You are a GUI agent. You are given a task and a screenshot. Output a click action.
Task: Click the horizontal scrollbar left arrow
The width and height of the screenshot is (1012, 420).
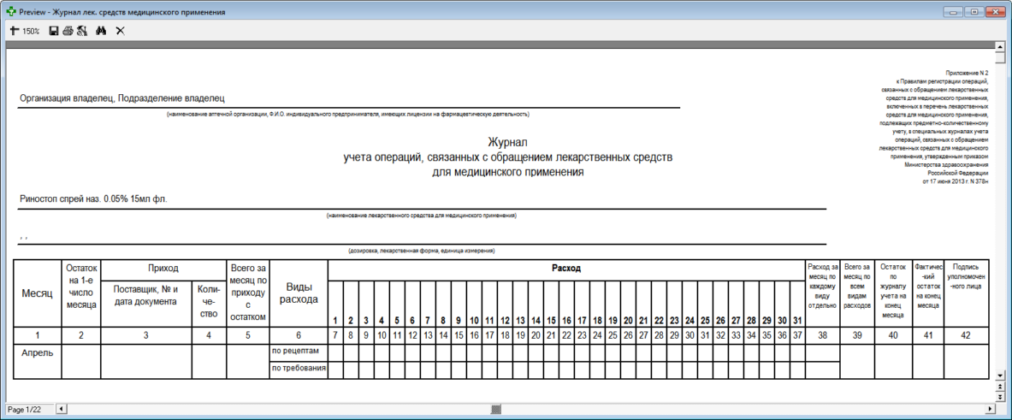click(62, 409)
